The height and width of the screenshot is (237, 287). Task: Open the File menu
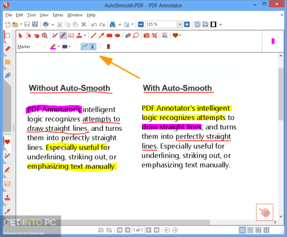9,15
